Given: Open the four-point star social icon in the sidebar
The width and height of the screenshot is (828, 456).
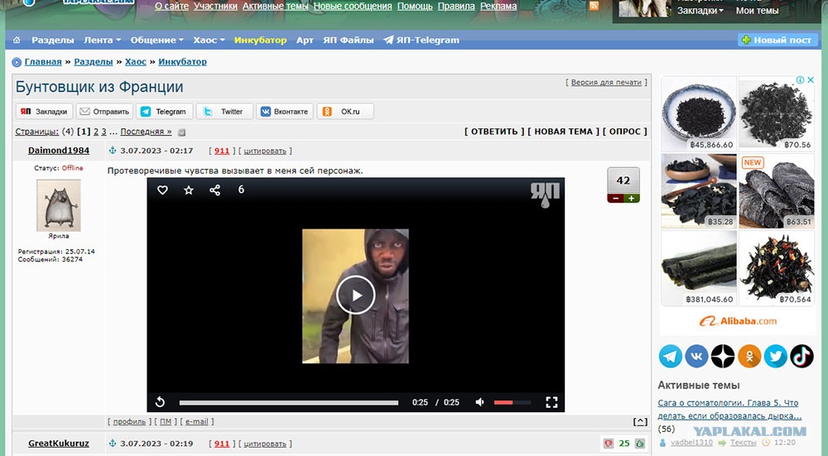Looking at the screenshot, I should coord(723,356).
